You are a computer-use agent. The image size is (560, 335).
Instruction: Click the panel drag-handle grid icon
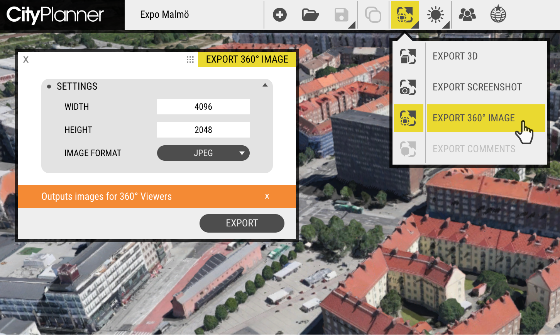tap(190, 60)
